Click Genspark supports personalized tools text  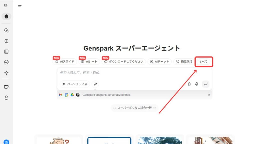(106, 95)
